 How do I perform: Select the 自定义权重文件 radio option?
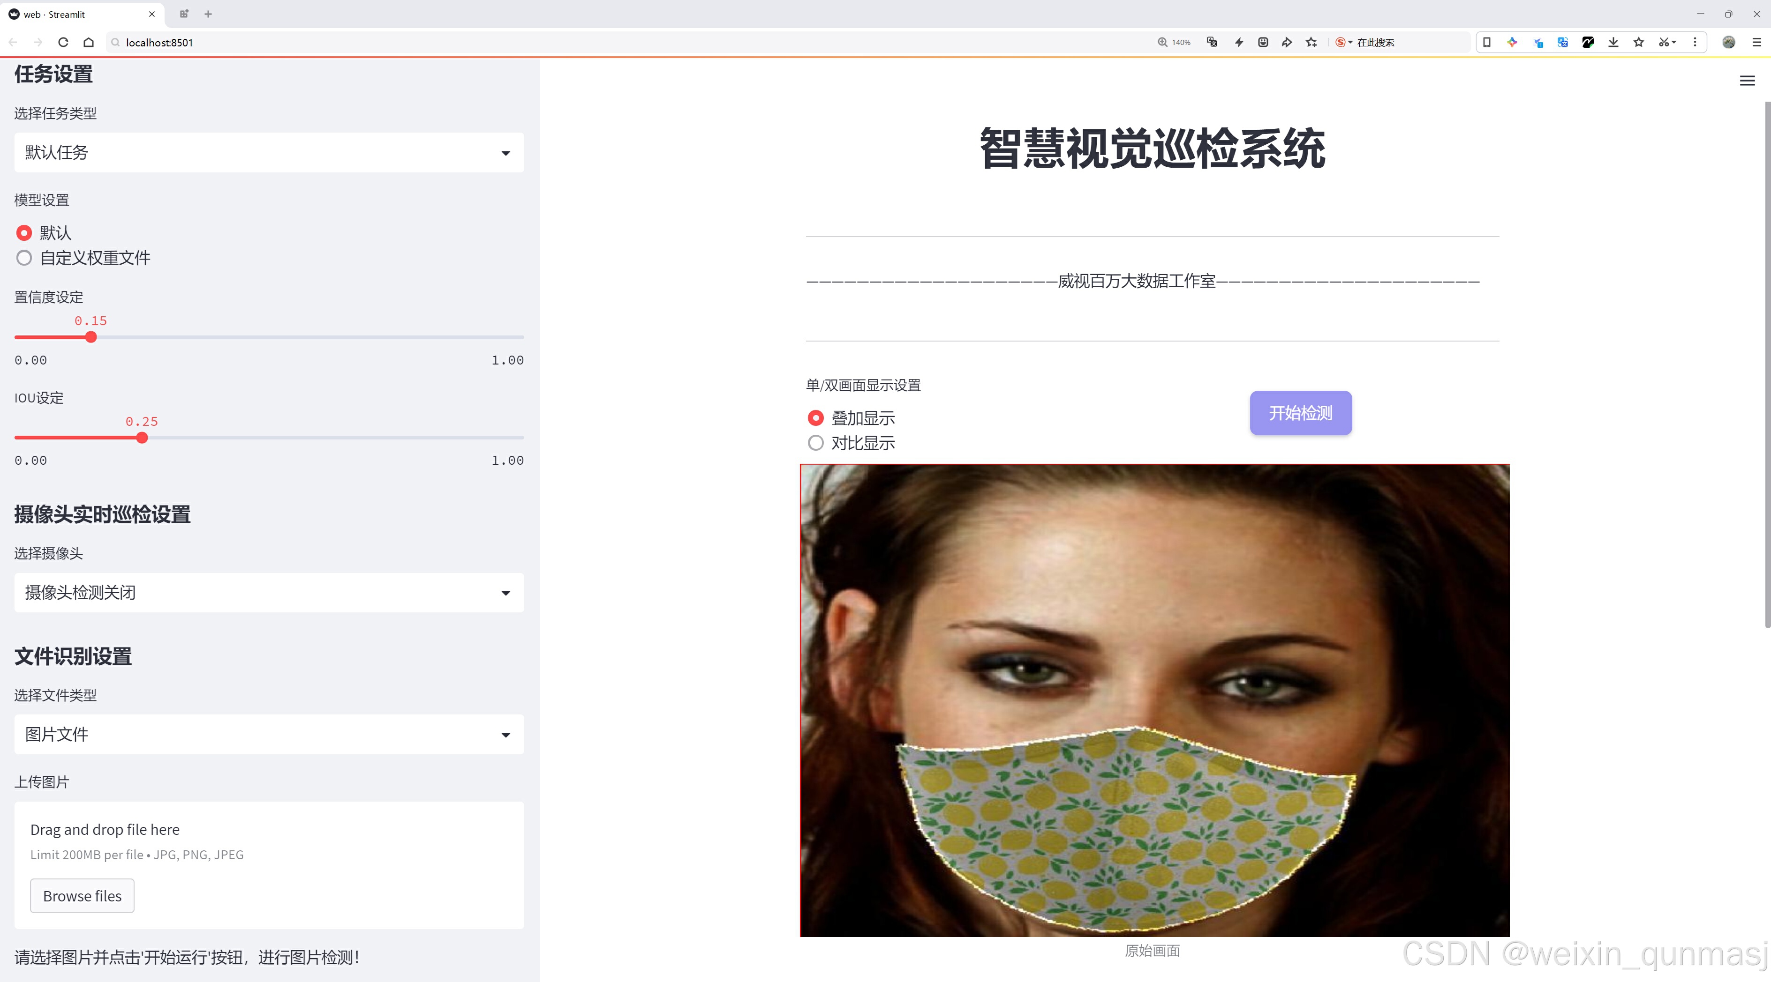tap(25, 258)
